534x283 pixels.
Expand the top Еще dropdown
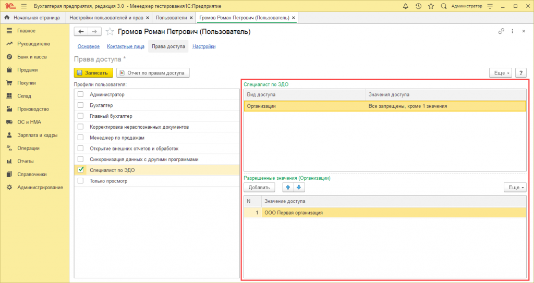pos(501,73)
